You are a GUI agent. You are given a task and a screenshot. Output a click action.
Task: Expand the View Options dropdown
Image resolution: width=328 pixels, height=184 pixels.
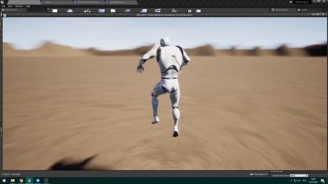click(x=259, y=174)
